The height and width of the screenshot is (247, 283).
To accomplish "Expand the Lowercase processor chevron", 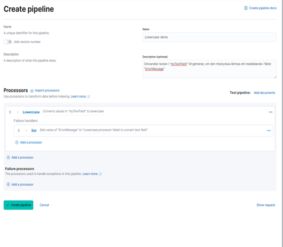I will coord(18,112).
